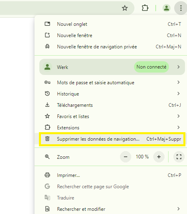This screenshot has width=187, height=214.
Task: Click the printer icon beside Imprimer
Action: (x=47, y=175)
